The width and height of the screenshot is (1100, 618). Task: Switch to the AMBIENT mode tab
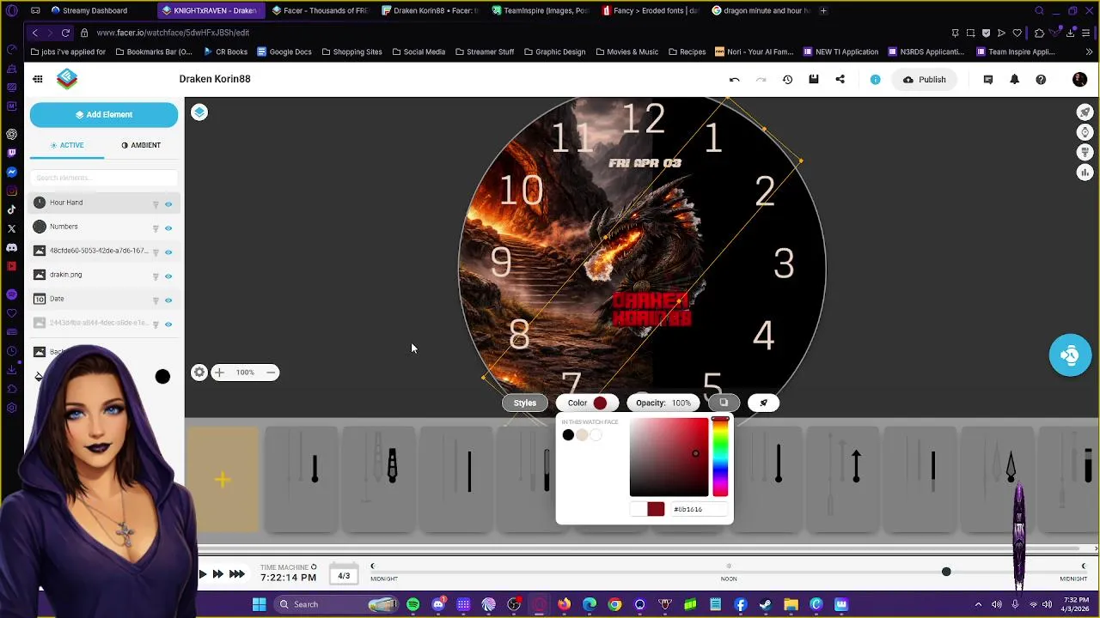pos(141,145)
